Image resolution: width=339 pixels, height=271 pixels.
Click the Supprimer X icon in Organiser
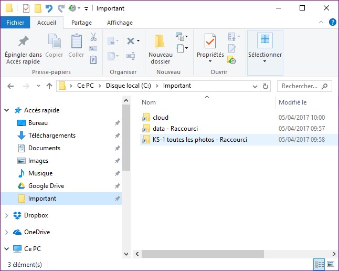point(131,40)
